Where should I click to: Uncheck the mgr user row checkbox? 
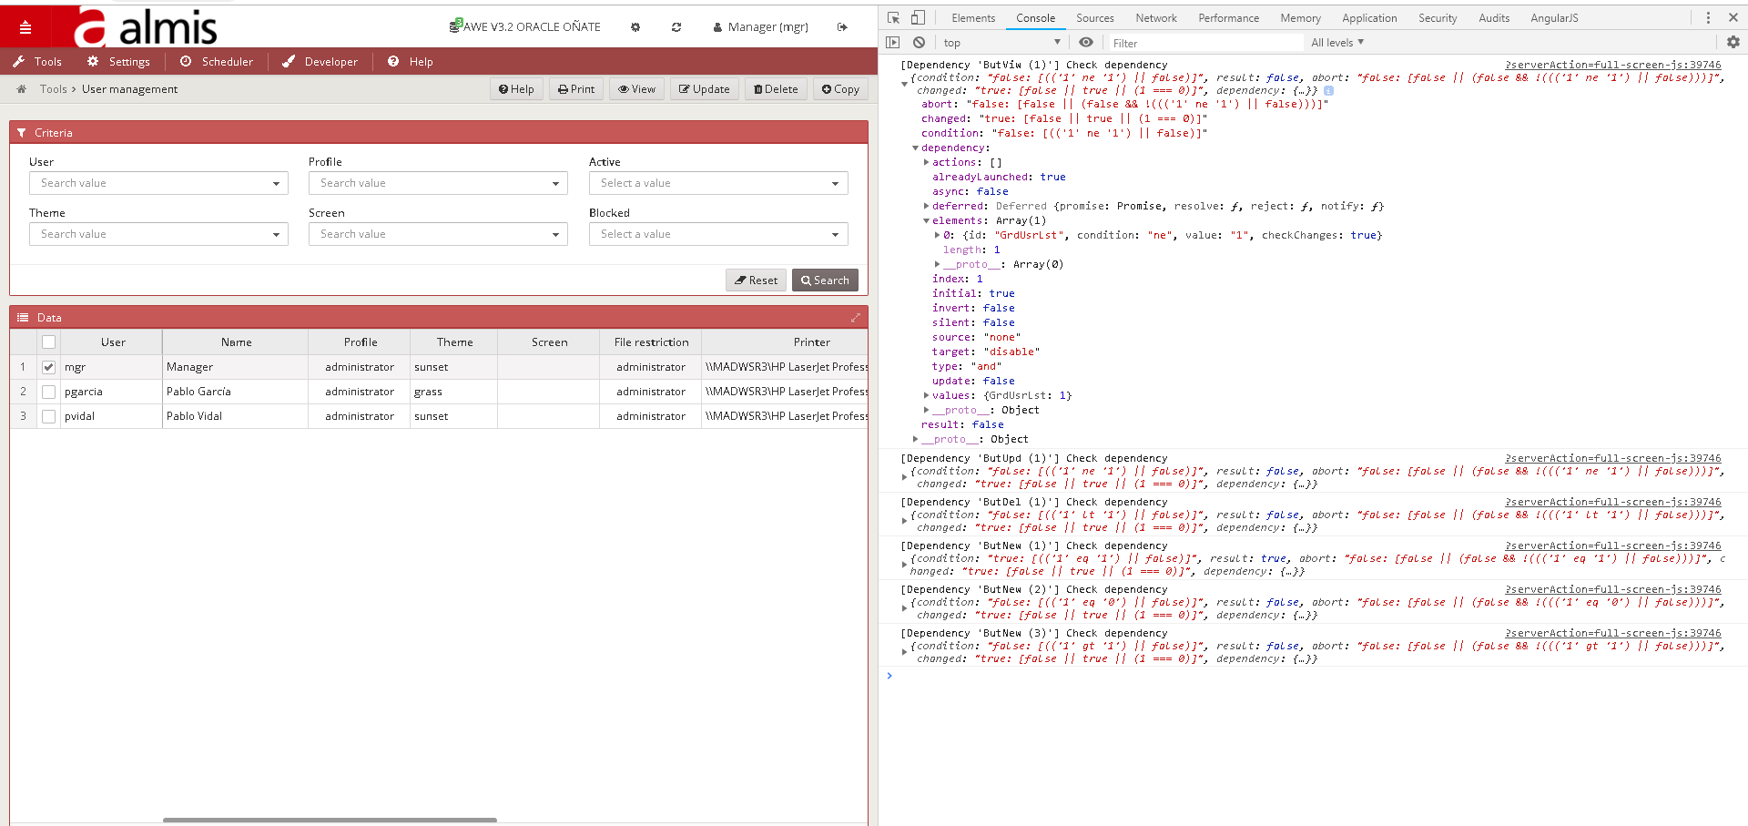click(x=49, y=367)
